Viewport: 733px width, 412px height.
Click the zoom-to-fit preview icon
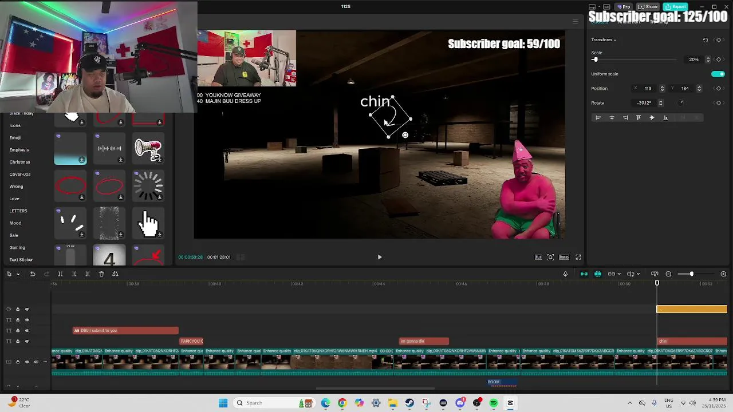pyautogui.click(x=550, y=257)
